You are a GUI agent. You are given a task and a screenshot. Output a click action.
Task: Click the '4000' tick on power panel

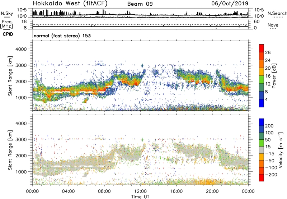[x=21, y=49]
